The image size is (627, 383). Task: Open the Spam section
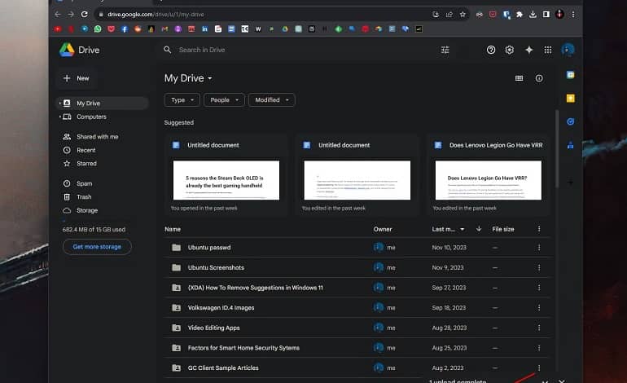click(85, 183)
